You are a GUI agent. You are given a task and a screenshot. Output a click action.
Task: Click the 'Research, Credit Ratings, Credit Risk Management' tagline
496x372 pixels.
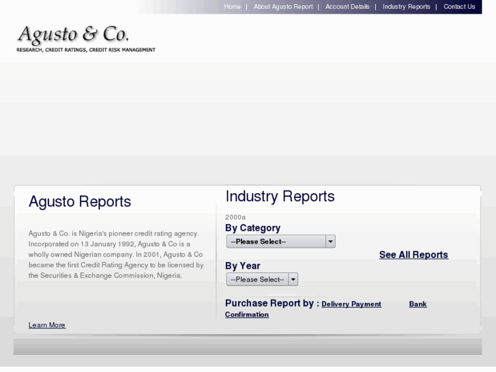point(86,50)
